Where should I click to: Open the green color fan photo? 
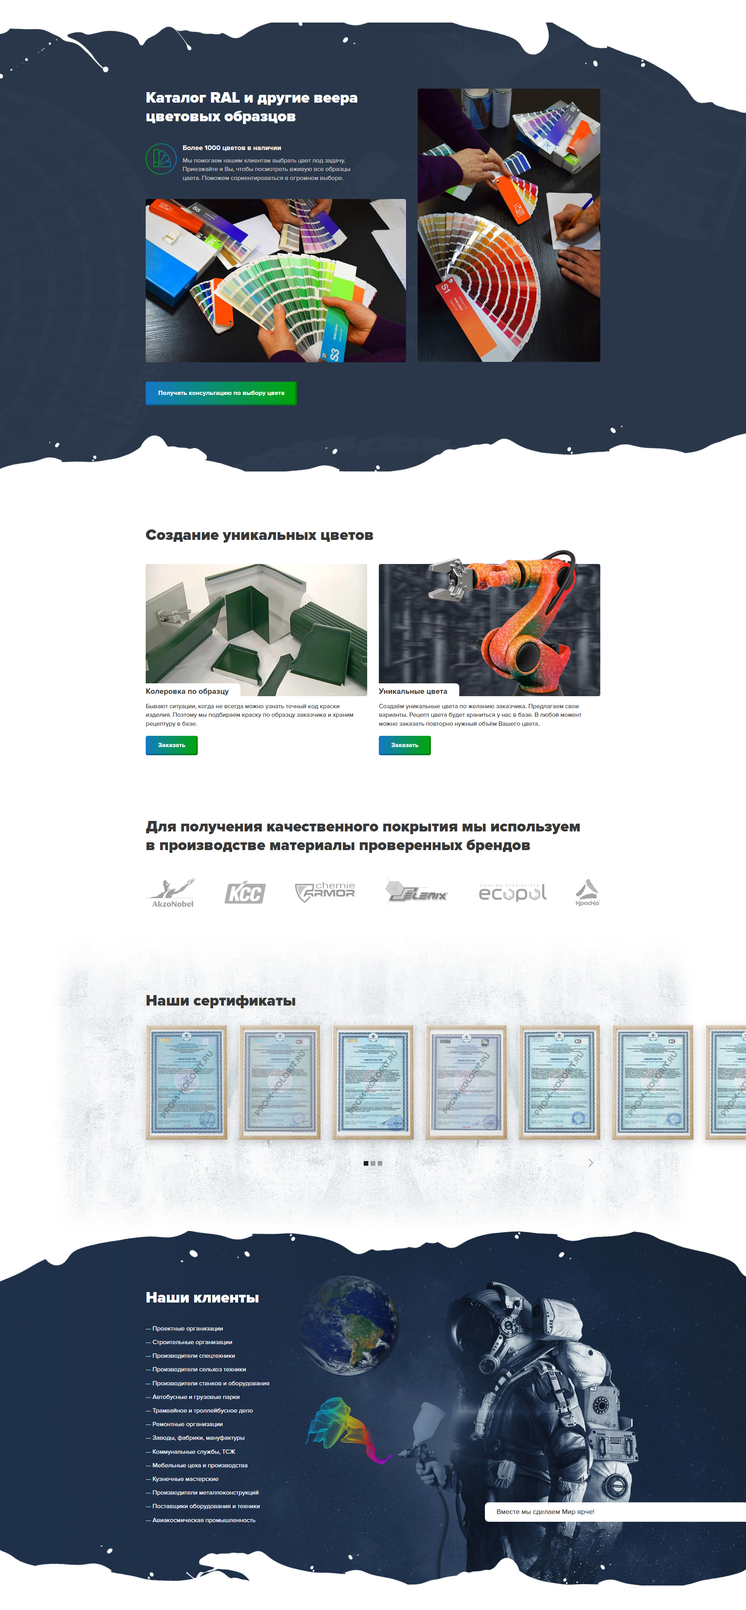pos(275,281)
